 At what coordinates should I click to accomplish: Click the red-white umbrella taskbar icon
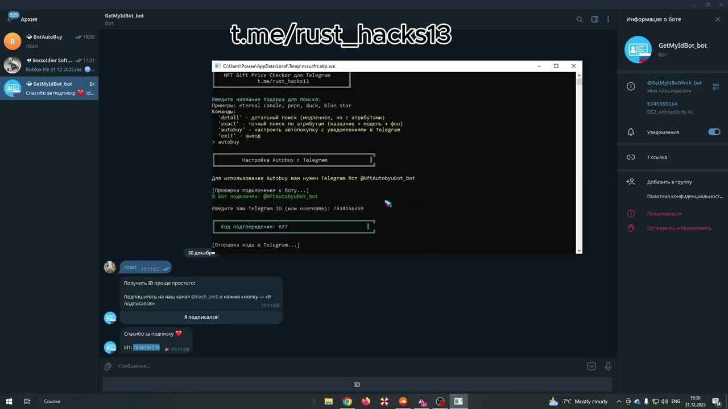click(384, 401)
